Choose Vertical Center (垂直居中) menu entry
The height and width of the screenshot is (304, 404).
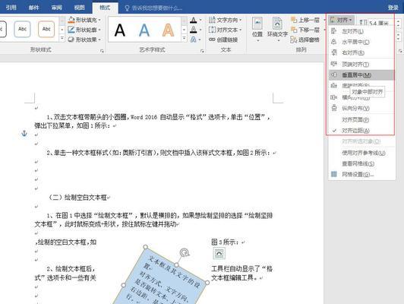coord(361,75)
